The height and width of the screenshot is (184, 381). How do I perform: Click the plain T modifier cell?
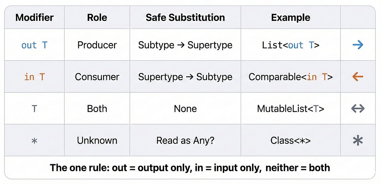34,109
